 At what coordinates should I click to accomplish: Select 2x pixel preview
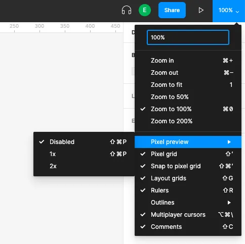click(x=84, y=166)
